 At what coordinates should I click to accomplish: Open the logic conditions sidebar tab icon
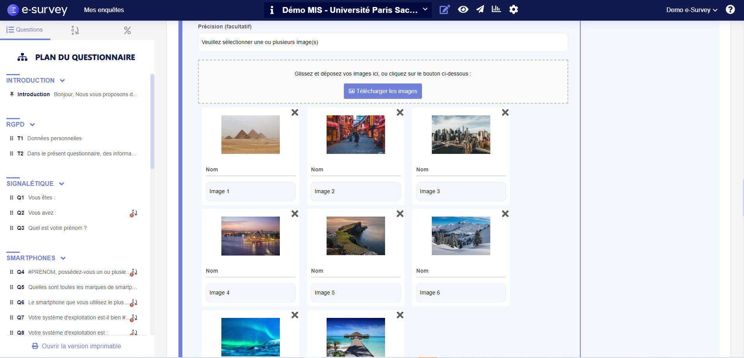pos(75,30)
